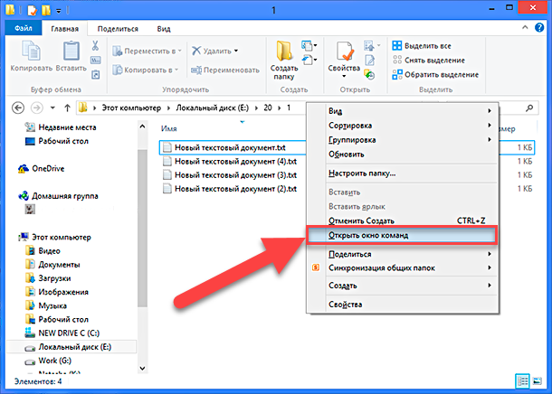The image size is (552, 394).
Task: Click the Forward navigation arrow
Action: [x=37, y=108]
